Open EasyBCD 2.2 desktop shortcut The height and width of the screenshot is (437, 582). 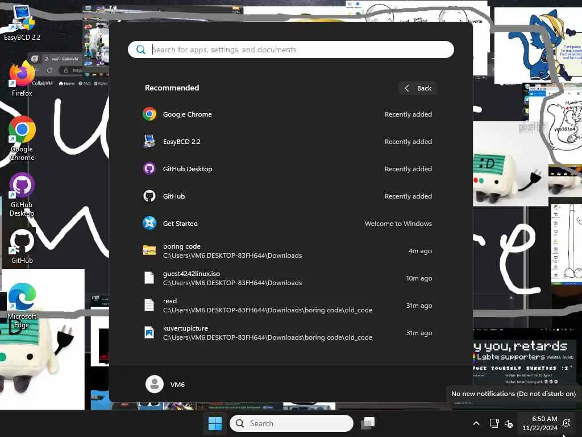[x=22, y=23]
